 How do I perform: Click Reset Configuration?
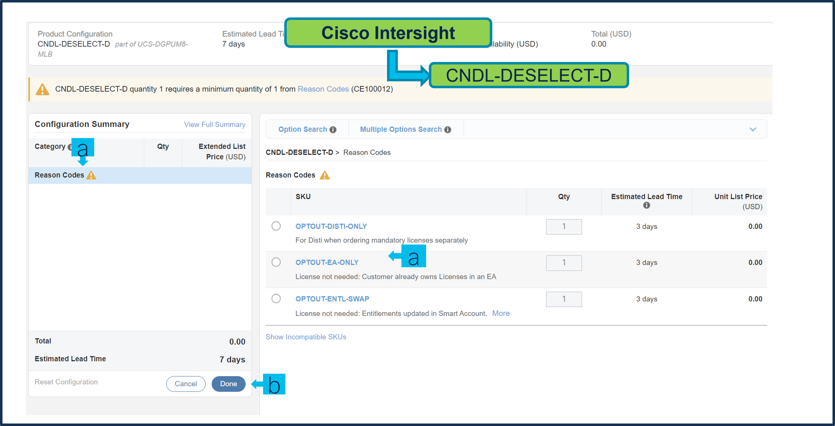click(x=66, y=382)
